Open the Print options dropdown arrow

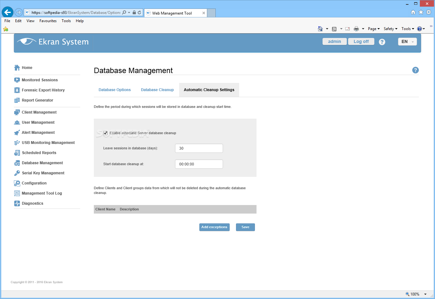363,29
